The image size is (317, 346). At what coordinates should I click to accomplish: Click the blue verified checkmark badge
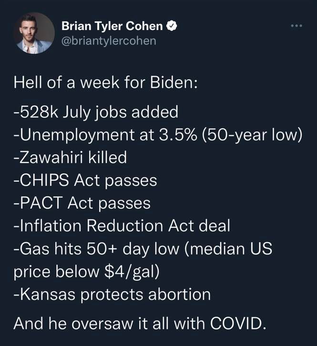(x=172, y=26)
